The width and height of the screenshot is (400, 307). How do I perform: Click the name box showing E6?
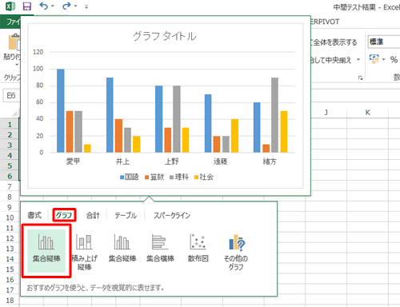pos(11,96)
